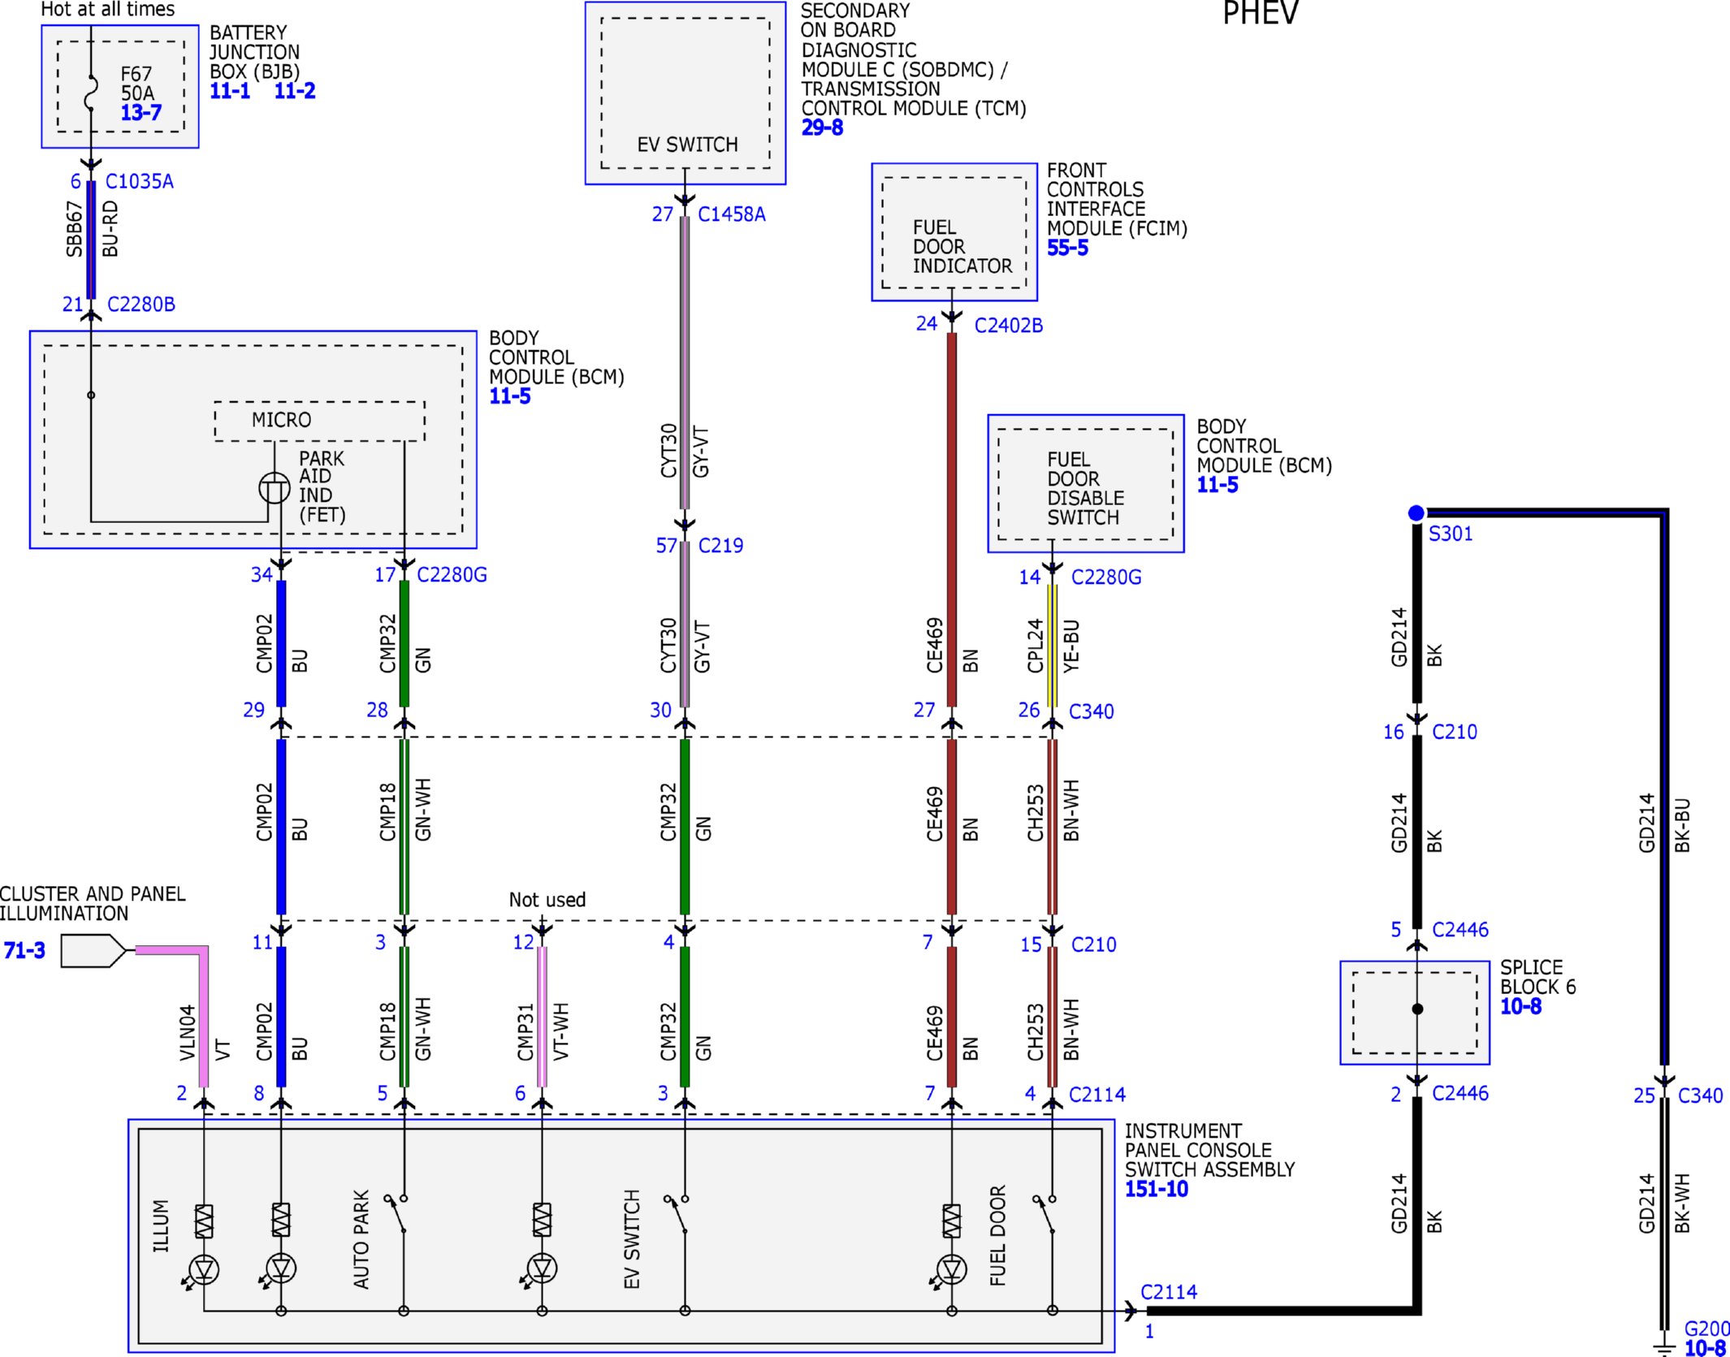Select the SBB67 BU-RD wire

[x=91, y=239]
